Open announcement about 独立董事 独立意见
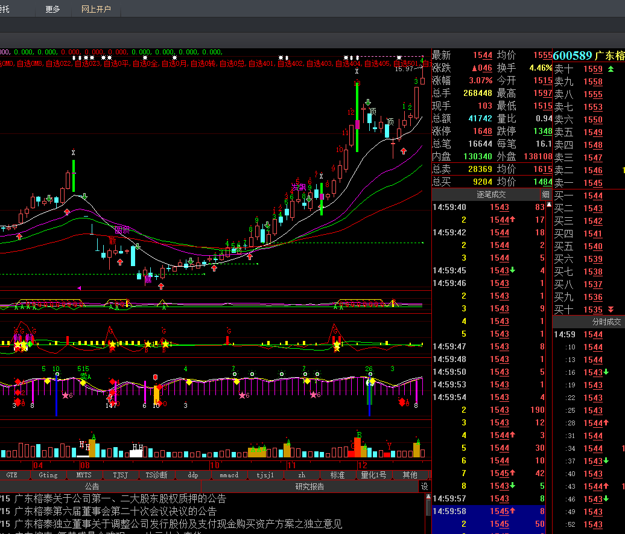This screenshot has width=625, height=534. [x=178, y=524]
